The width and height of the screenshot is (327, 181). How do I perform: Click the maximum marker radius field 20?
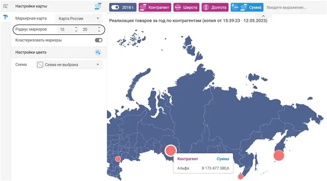(88, 29)
